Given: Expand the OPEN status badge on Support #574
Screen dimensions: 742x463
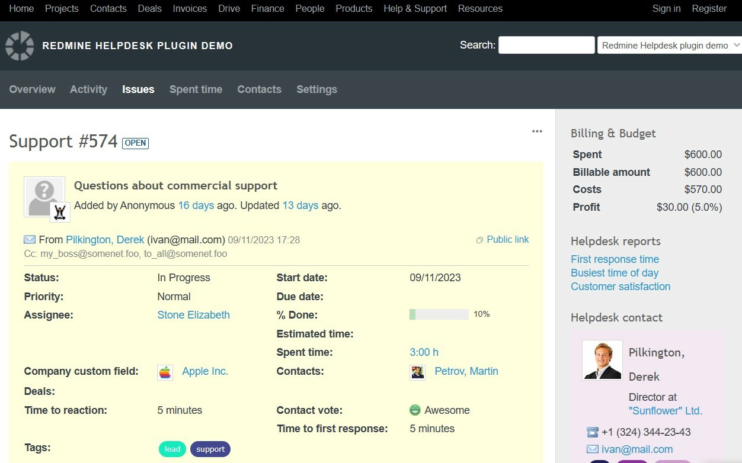Looking at the screenshot, I should point(135,143).
